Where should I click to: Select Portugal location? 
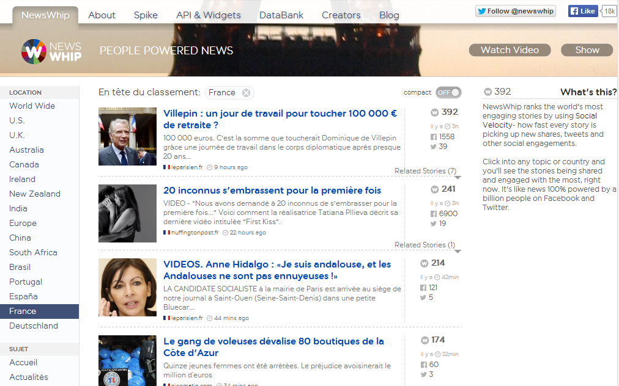pyautogui.click(x=26, y=282)
